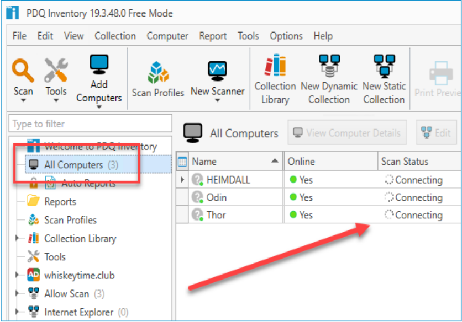Click the Connecting status for HEIMDALL
The width and height of the screenshot is (462, 322).
click(419, 180)
